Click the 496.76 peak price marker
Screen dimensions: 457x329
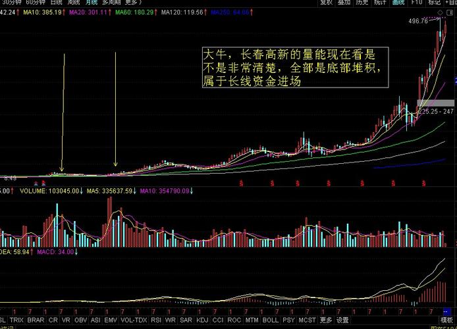(418, 21)
